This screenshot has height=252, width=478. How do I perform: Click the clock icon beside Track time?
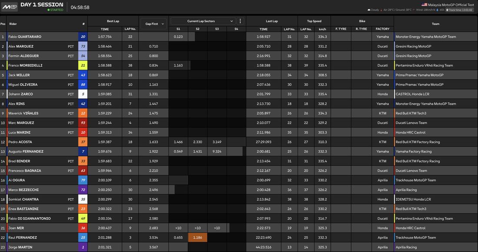(x=447, y=10)
